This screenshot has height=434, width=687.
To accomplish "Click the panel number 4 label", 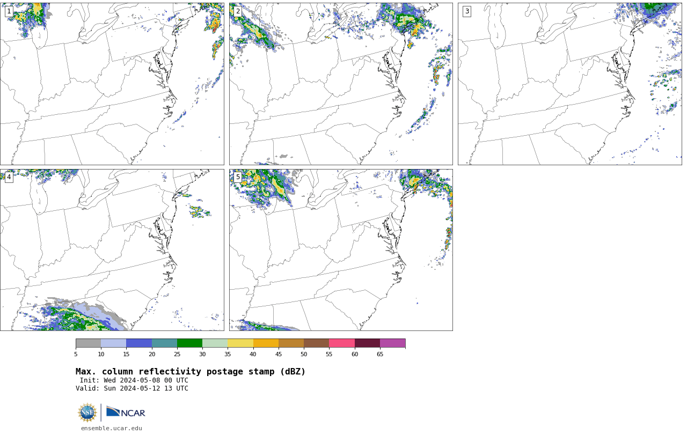I will click(x=9, y=177).
